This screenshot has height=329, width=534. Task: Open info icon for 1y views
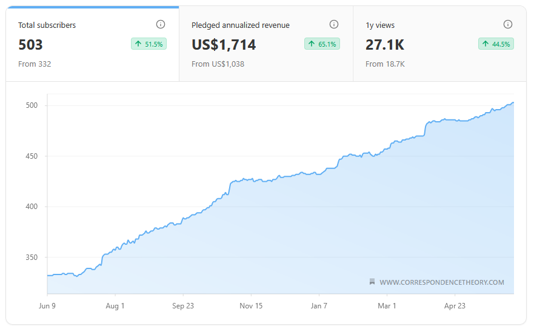click(508, 24)
